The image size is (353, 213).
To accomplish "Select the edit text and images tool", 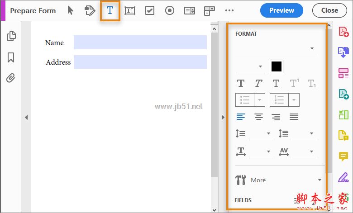I will tap(90, 10).
